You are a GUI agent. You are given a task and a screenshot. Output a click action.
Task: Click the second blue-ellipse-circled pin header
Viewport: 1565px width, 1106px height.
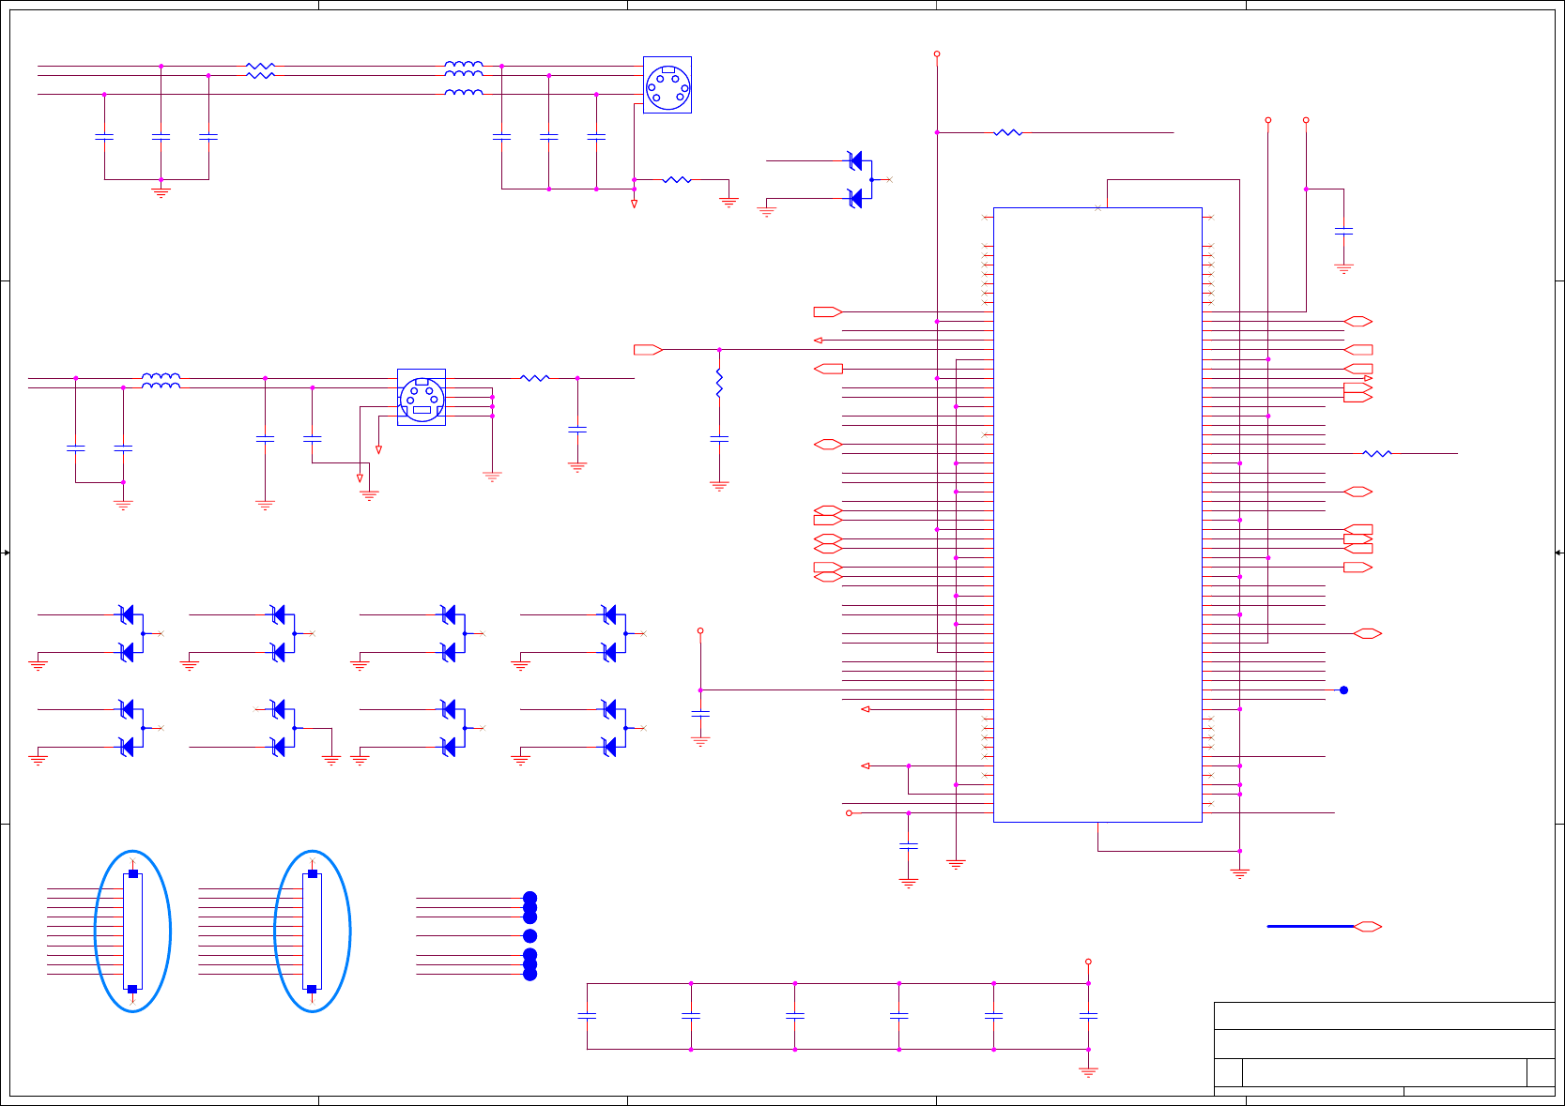pos(312,932)
